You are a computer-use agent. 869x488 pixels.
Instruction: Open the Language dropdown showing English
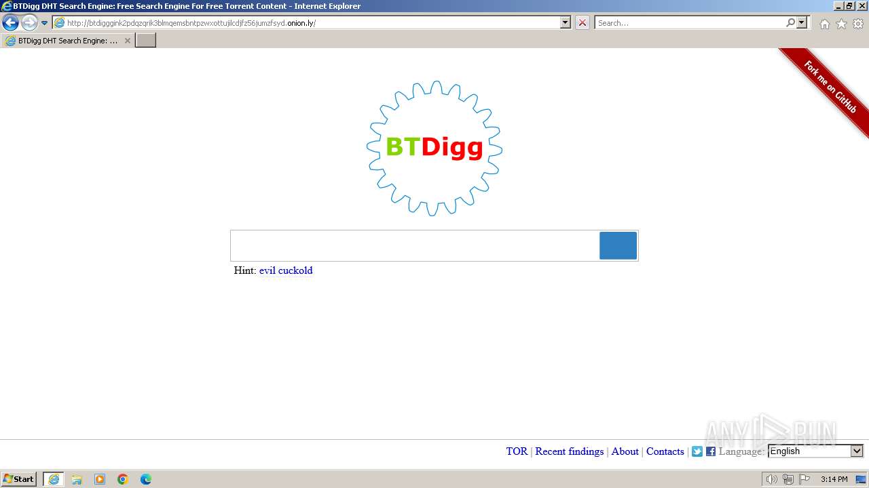[x=815, y=451]
